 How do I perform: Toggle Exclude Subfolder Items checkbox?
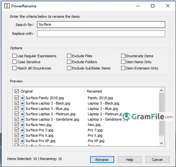pos(69,68)
